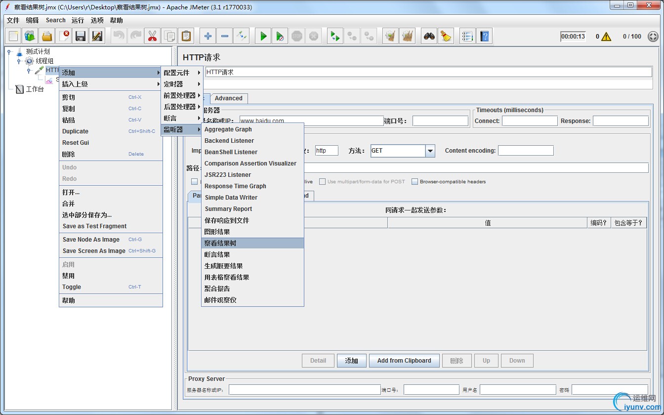
Task: Open the 运行 menu in menu bar
Action: coord(78,20)
